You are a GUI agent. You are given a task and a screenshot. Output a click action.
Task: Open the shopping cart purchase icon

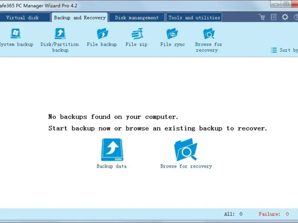click(262, 17)
